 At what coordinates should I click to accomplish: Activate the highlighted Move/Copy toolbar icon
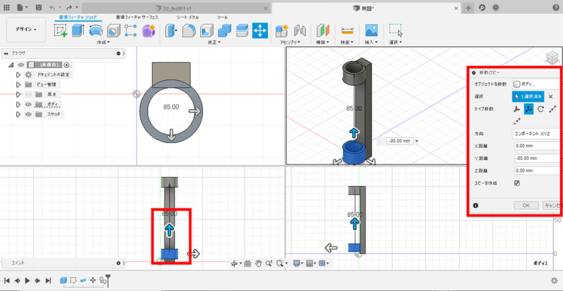pyautogui.click(x=260, y=31)
